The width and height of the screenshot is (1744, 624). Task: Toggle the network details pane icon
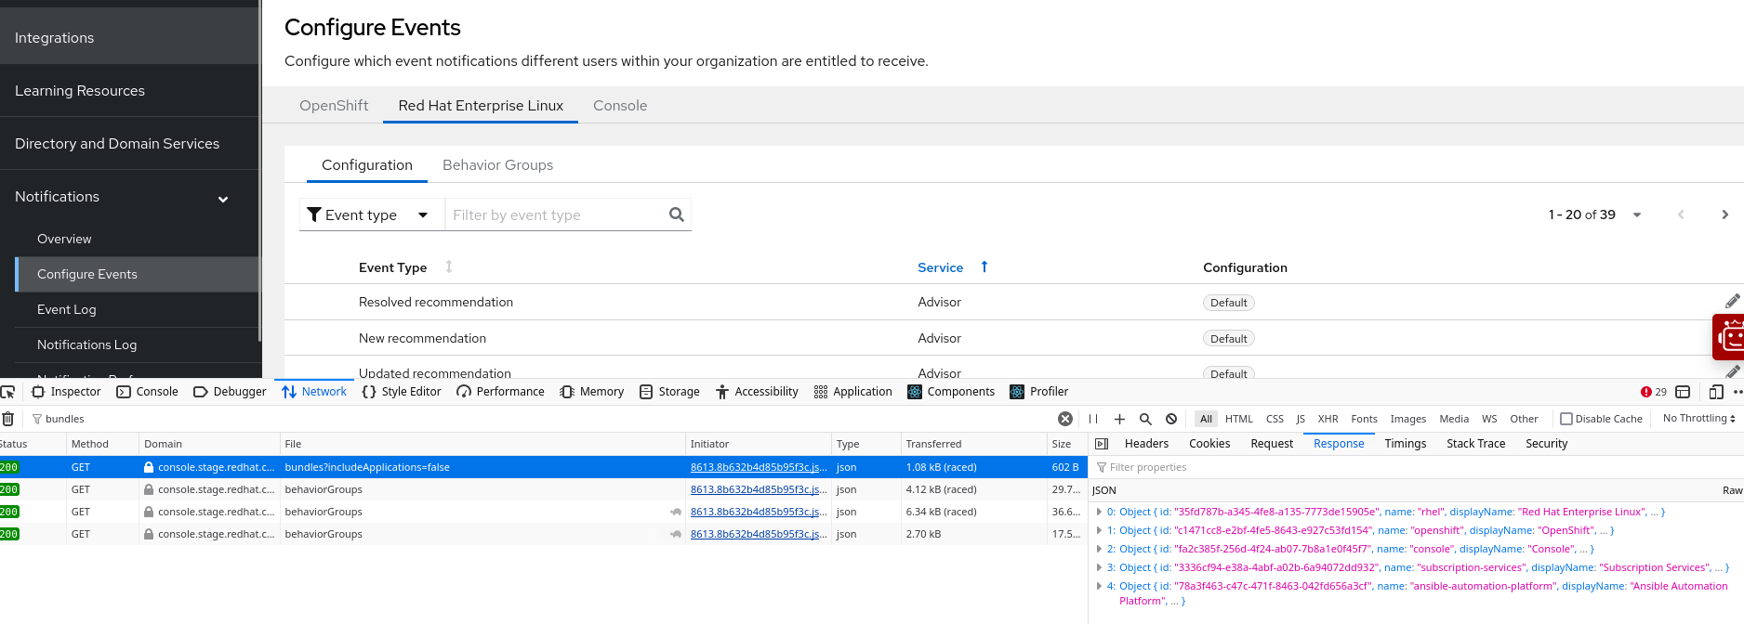point(1102,444)
